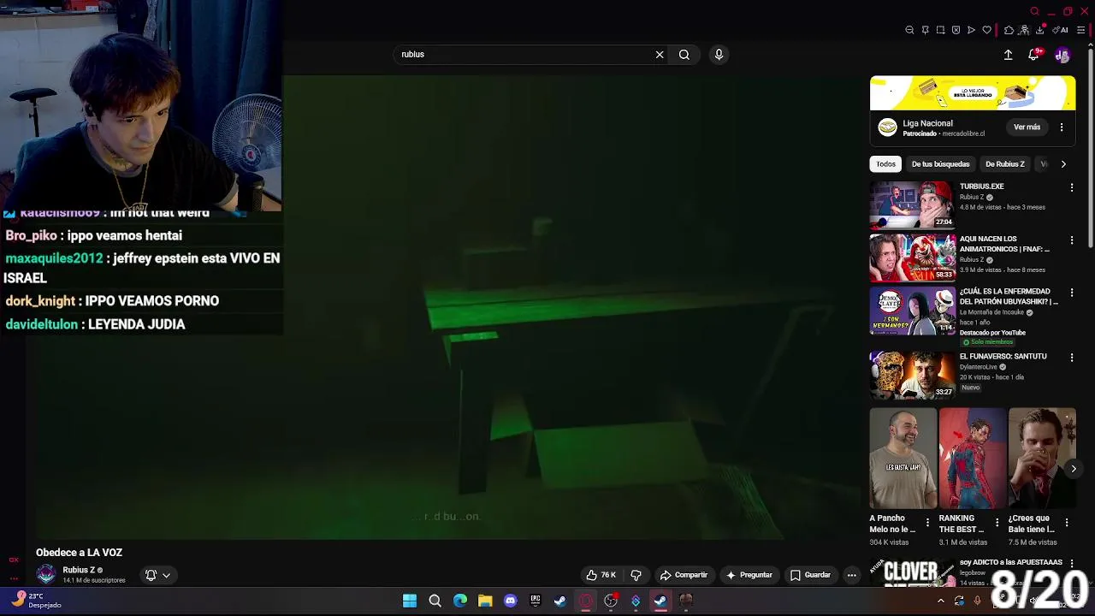1095x616 pixels.
Task: Open Discord from taskbar
Action: click(511, 601)
